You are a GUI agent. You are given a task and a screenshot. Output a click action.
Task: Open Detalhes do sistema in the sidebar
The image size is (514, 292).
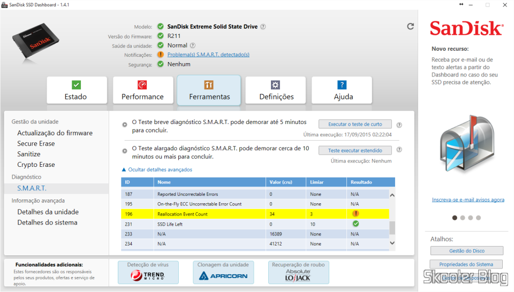tap(47, 222)
